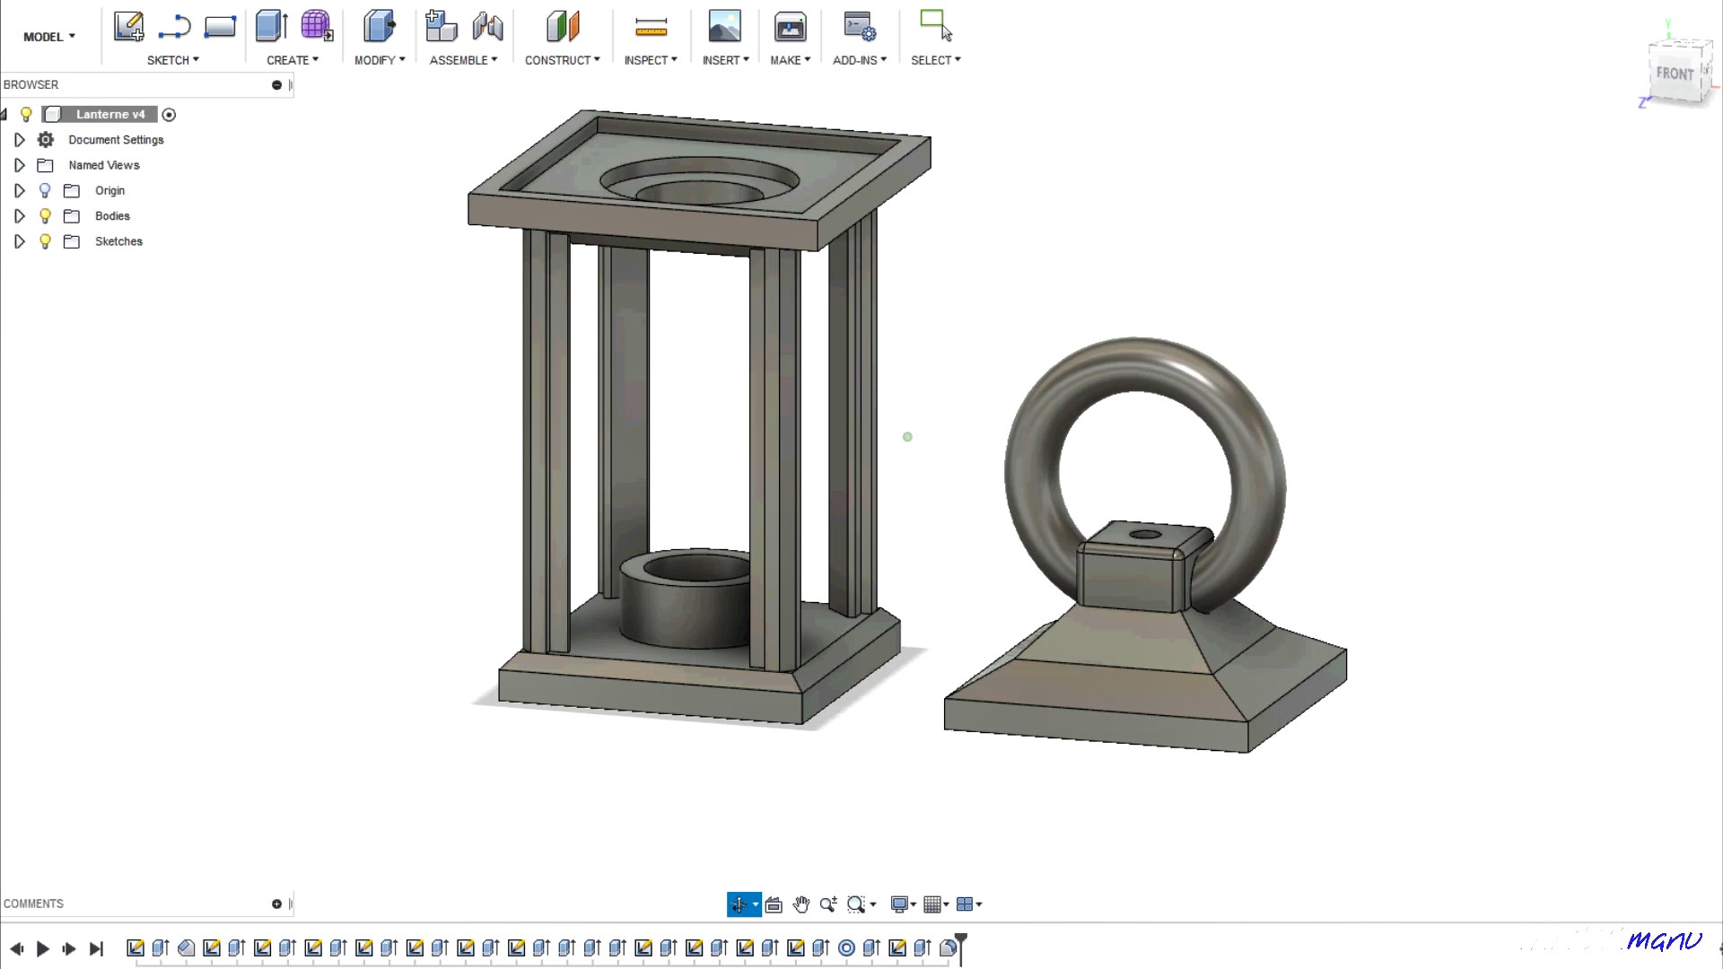Open the MODEL workspace dropdown
Viewport: 1723px width, 969px height.
point(49,37)
